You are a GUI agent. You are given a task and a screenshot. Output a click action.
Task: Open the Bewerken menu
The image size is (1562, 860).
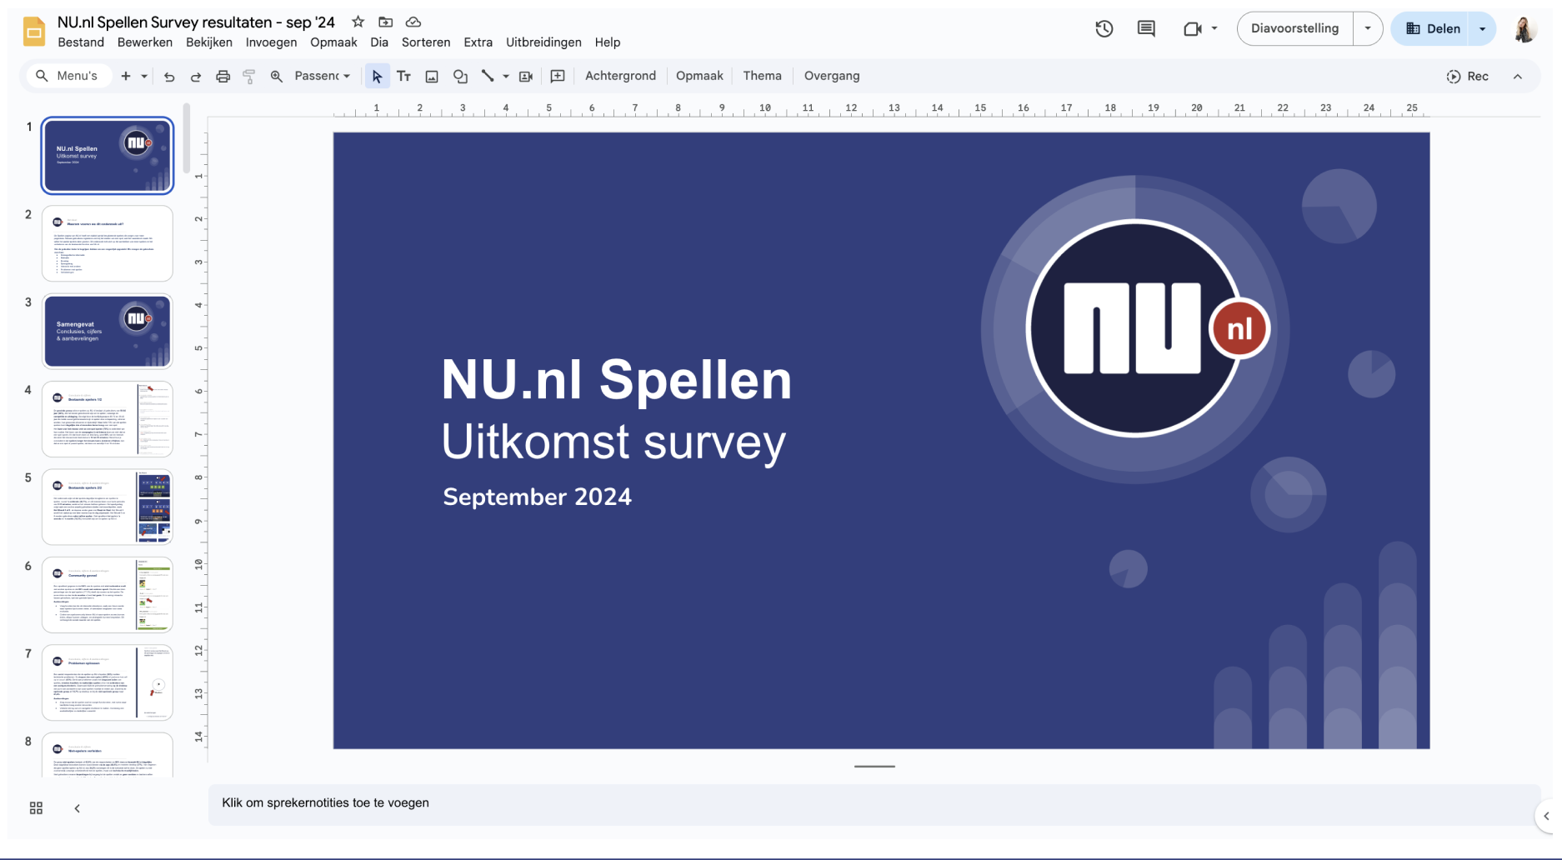click(x=145, y=42)
